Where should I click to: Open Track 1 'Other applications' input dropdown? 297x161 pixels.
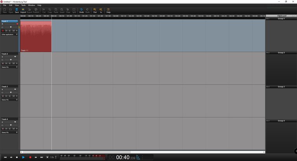(10, 34)
